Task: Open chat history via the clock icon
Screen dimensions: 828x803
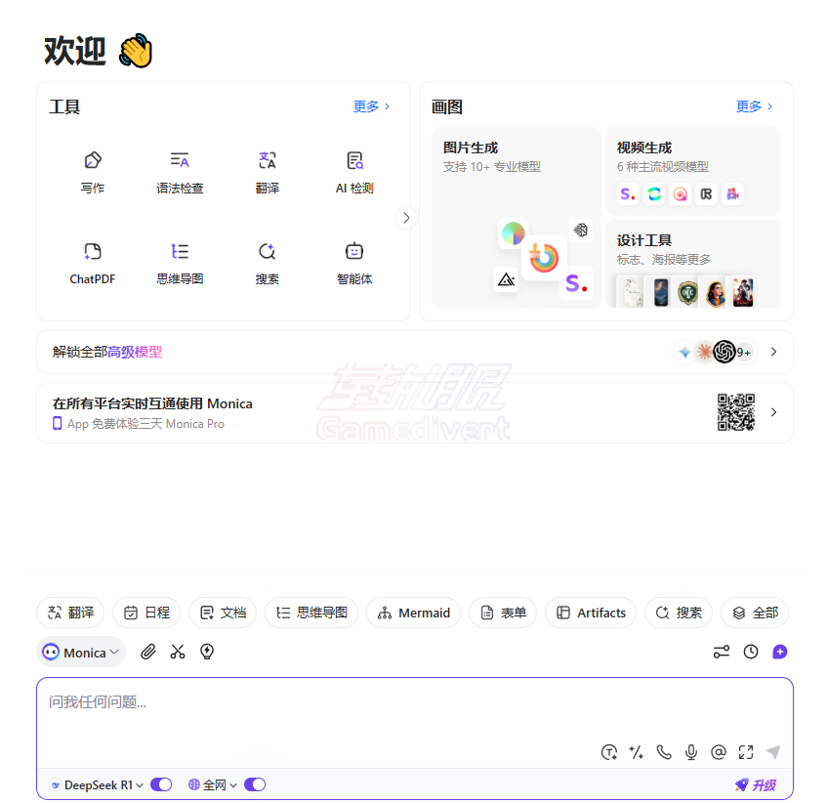Action: 750,652
